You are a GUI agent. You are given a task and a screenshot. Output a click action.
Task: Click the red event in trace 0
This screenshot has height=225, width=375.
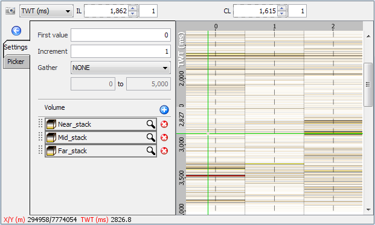click(x=216, y=176)
